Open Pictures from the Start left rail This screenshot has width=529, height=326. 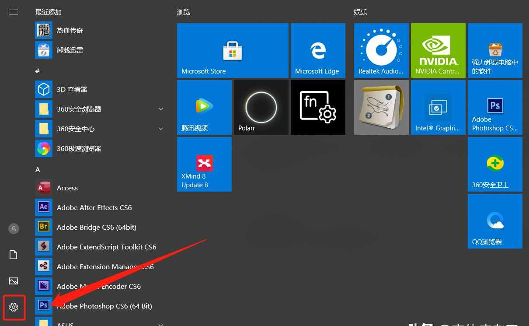click(14, 281)
